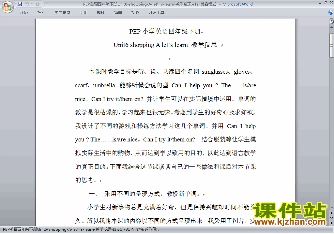Open the Office Button menu

tap(8, 7)
